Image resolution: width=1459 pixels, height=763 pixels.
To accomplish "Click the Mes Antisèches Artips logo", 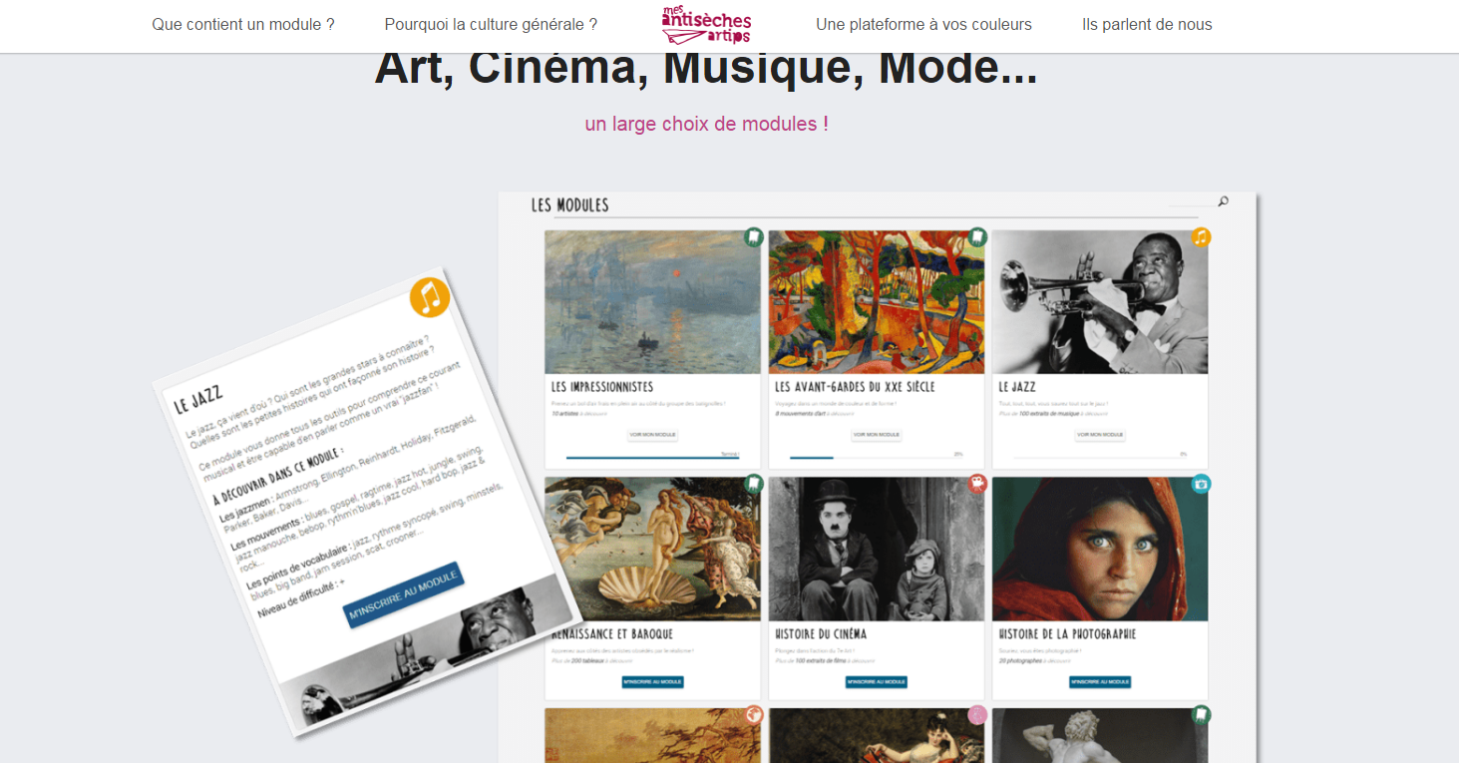I will coord(706,25).
